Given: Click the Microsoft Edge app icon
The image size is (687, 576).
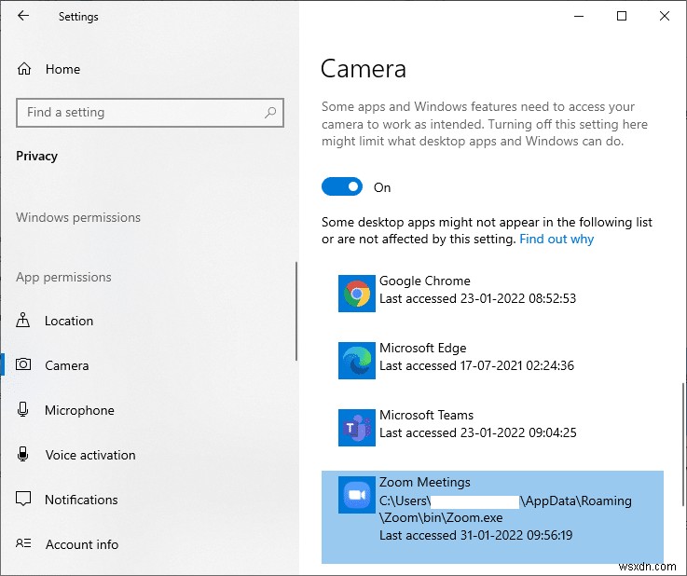Looking at the screenshot, I should click(357, 361).
